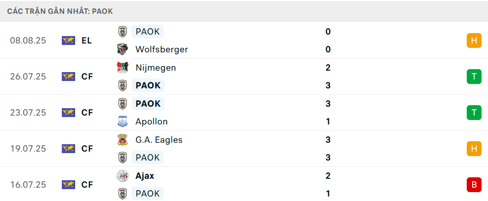Screen dimensions: 488x201
Task: Select the EL competition label
Action: [x=87, y=40]
